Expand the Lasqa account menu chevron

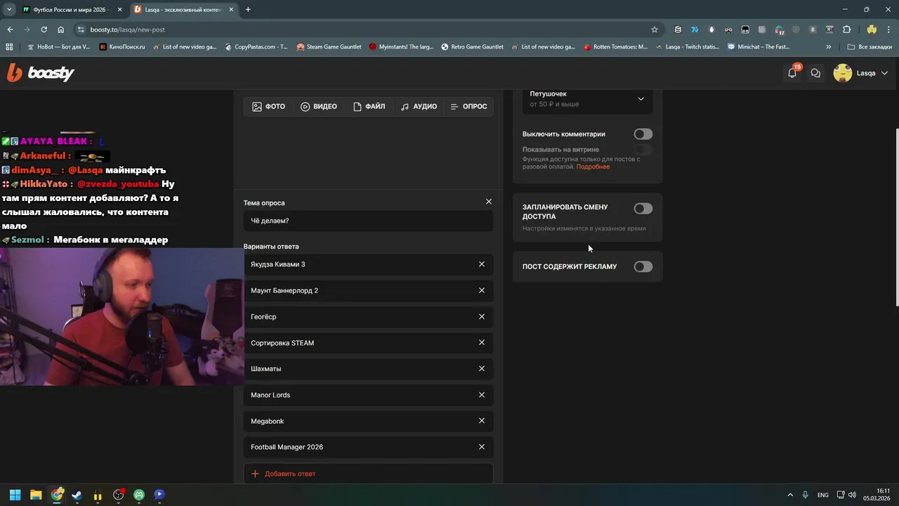point(884,73)
